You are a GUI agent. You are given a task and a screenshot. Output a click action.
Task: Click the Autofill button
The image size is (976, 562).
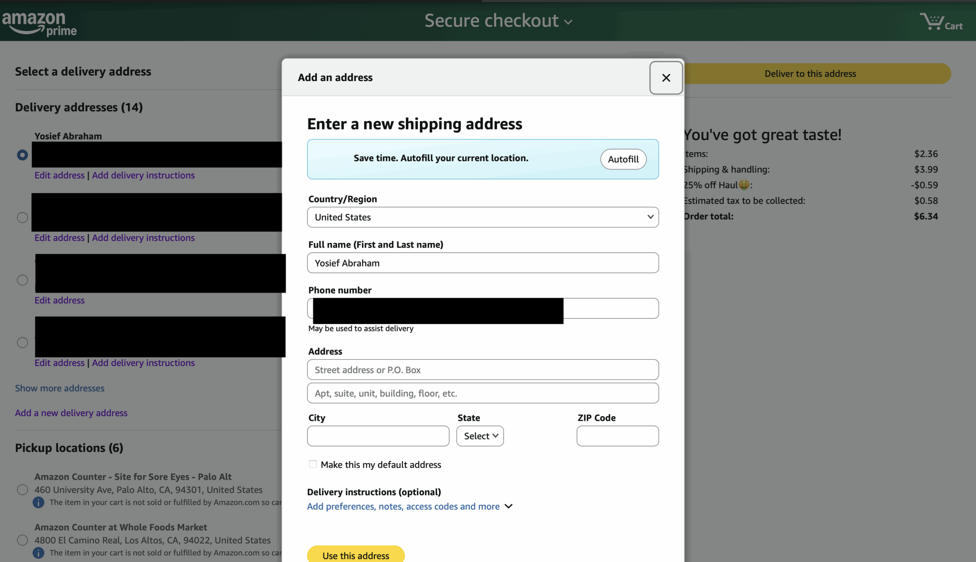coord(623,159)
